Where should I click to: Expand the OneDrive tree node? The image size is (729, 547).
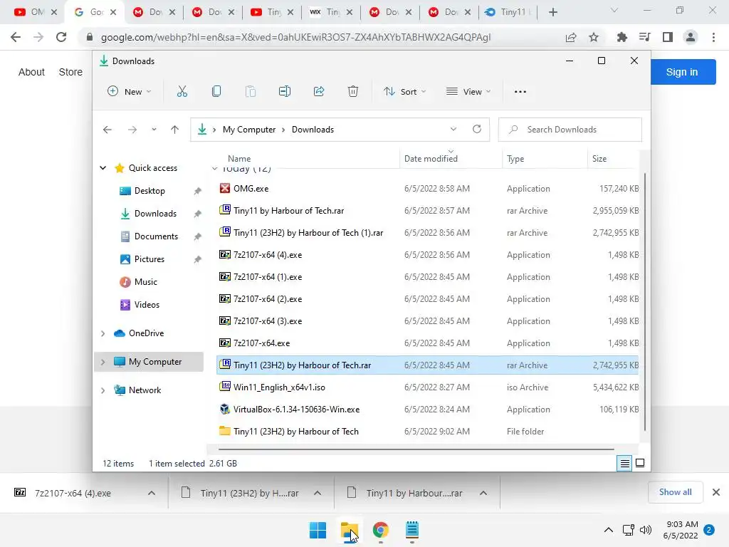click(103, 333)
